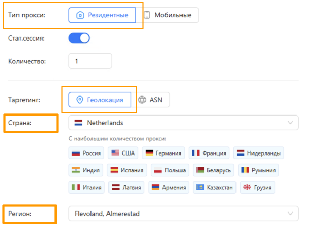Click the Russia flag icon
The height and width of the screenshot is (250, 309).
coord(76,153)
